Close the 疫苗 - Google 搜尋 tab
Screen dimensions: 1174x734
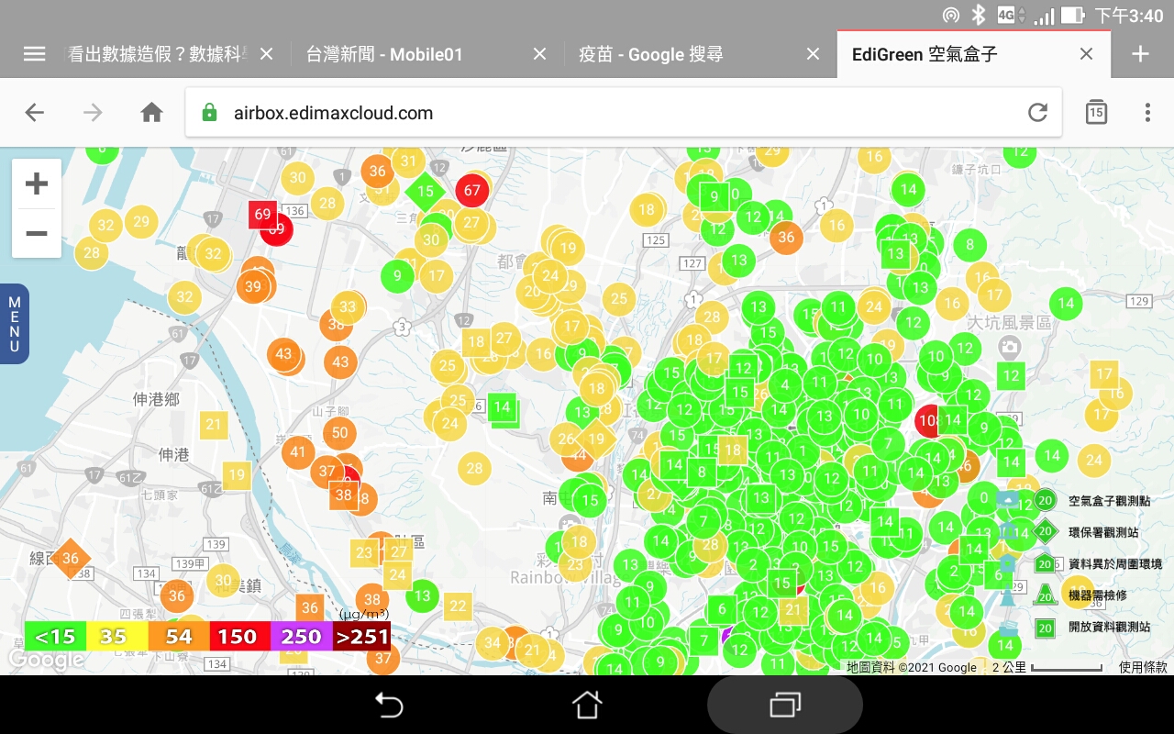click(813, 54)
